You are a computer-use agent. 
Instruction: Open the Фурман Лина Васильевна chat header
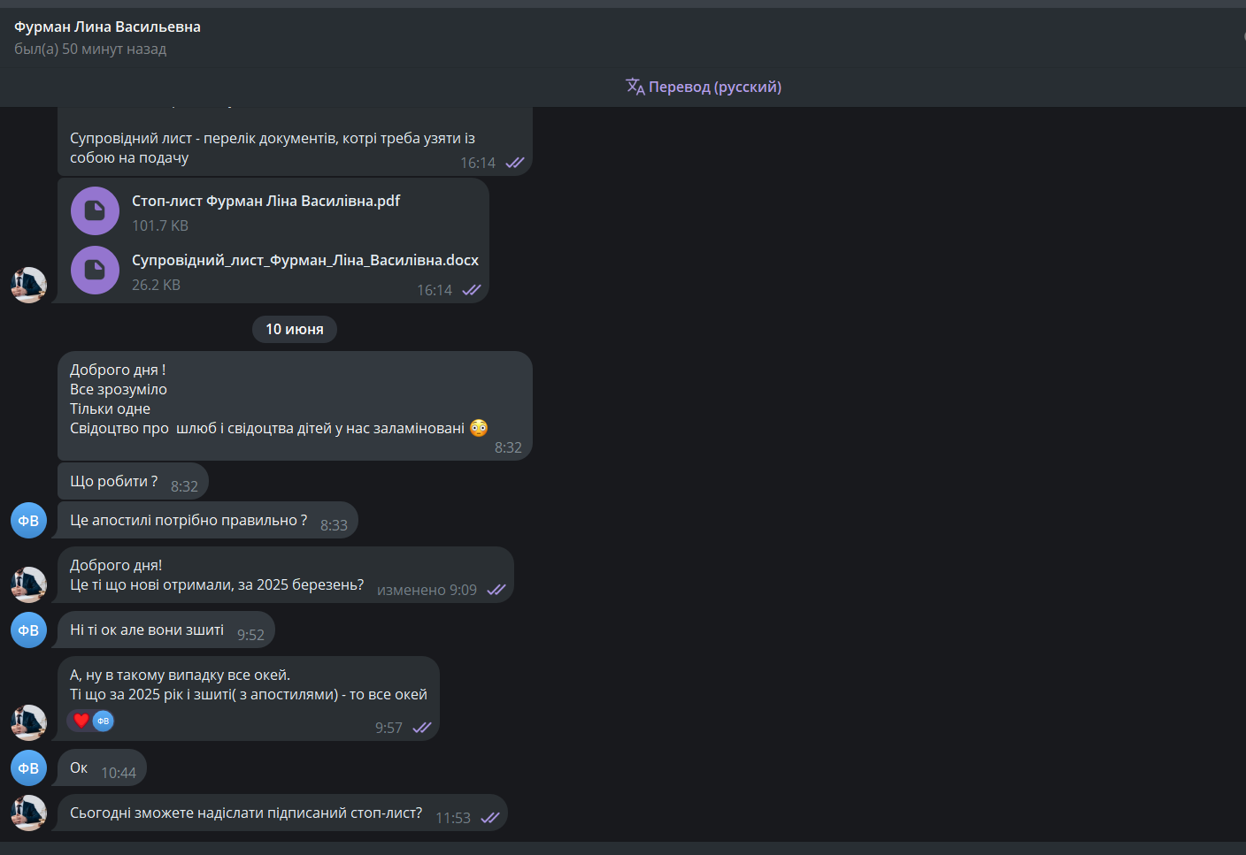click(x=107, y=27)
